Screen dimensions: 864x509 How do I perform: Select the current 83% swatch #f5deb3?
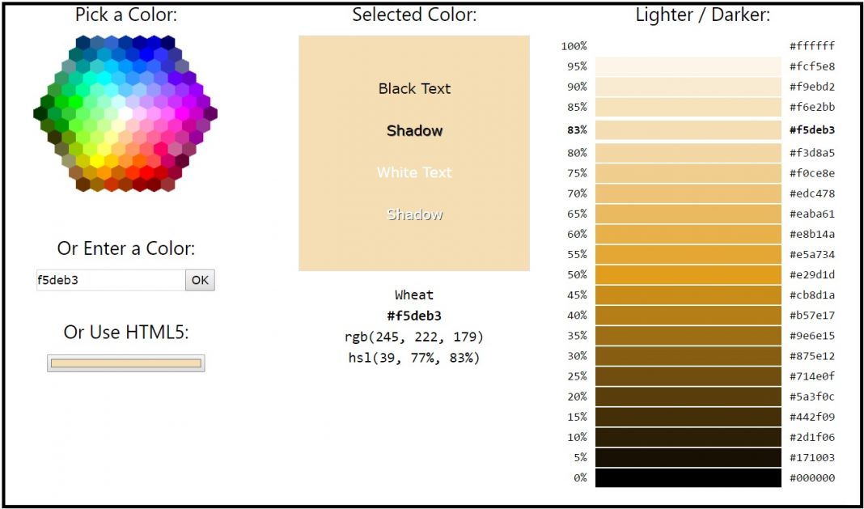[x=688, y=129]
